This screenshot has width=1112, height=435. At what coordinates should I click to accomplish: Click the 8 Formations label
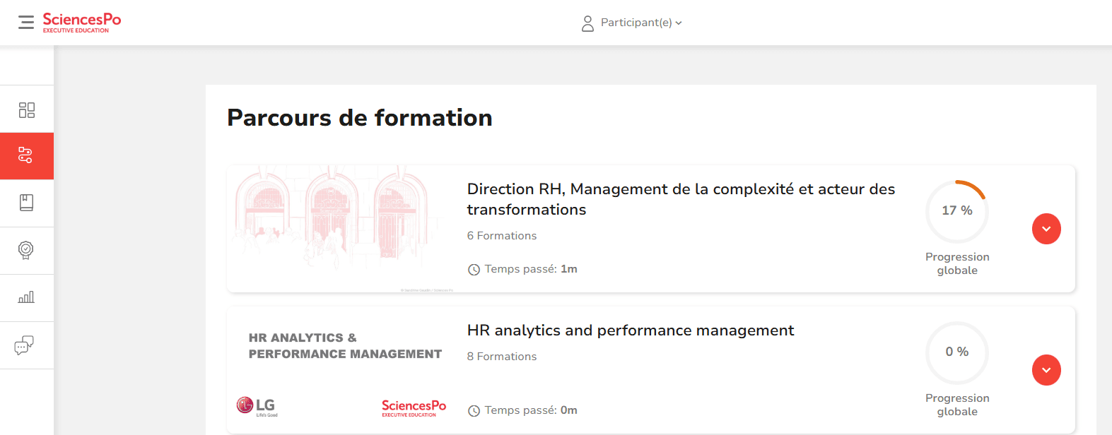click(x=501, y=357)
